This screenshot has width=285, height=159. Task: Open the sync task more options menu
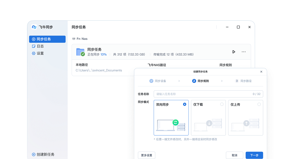pos(244,52)
